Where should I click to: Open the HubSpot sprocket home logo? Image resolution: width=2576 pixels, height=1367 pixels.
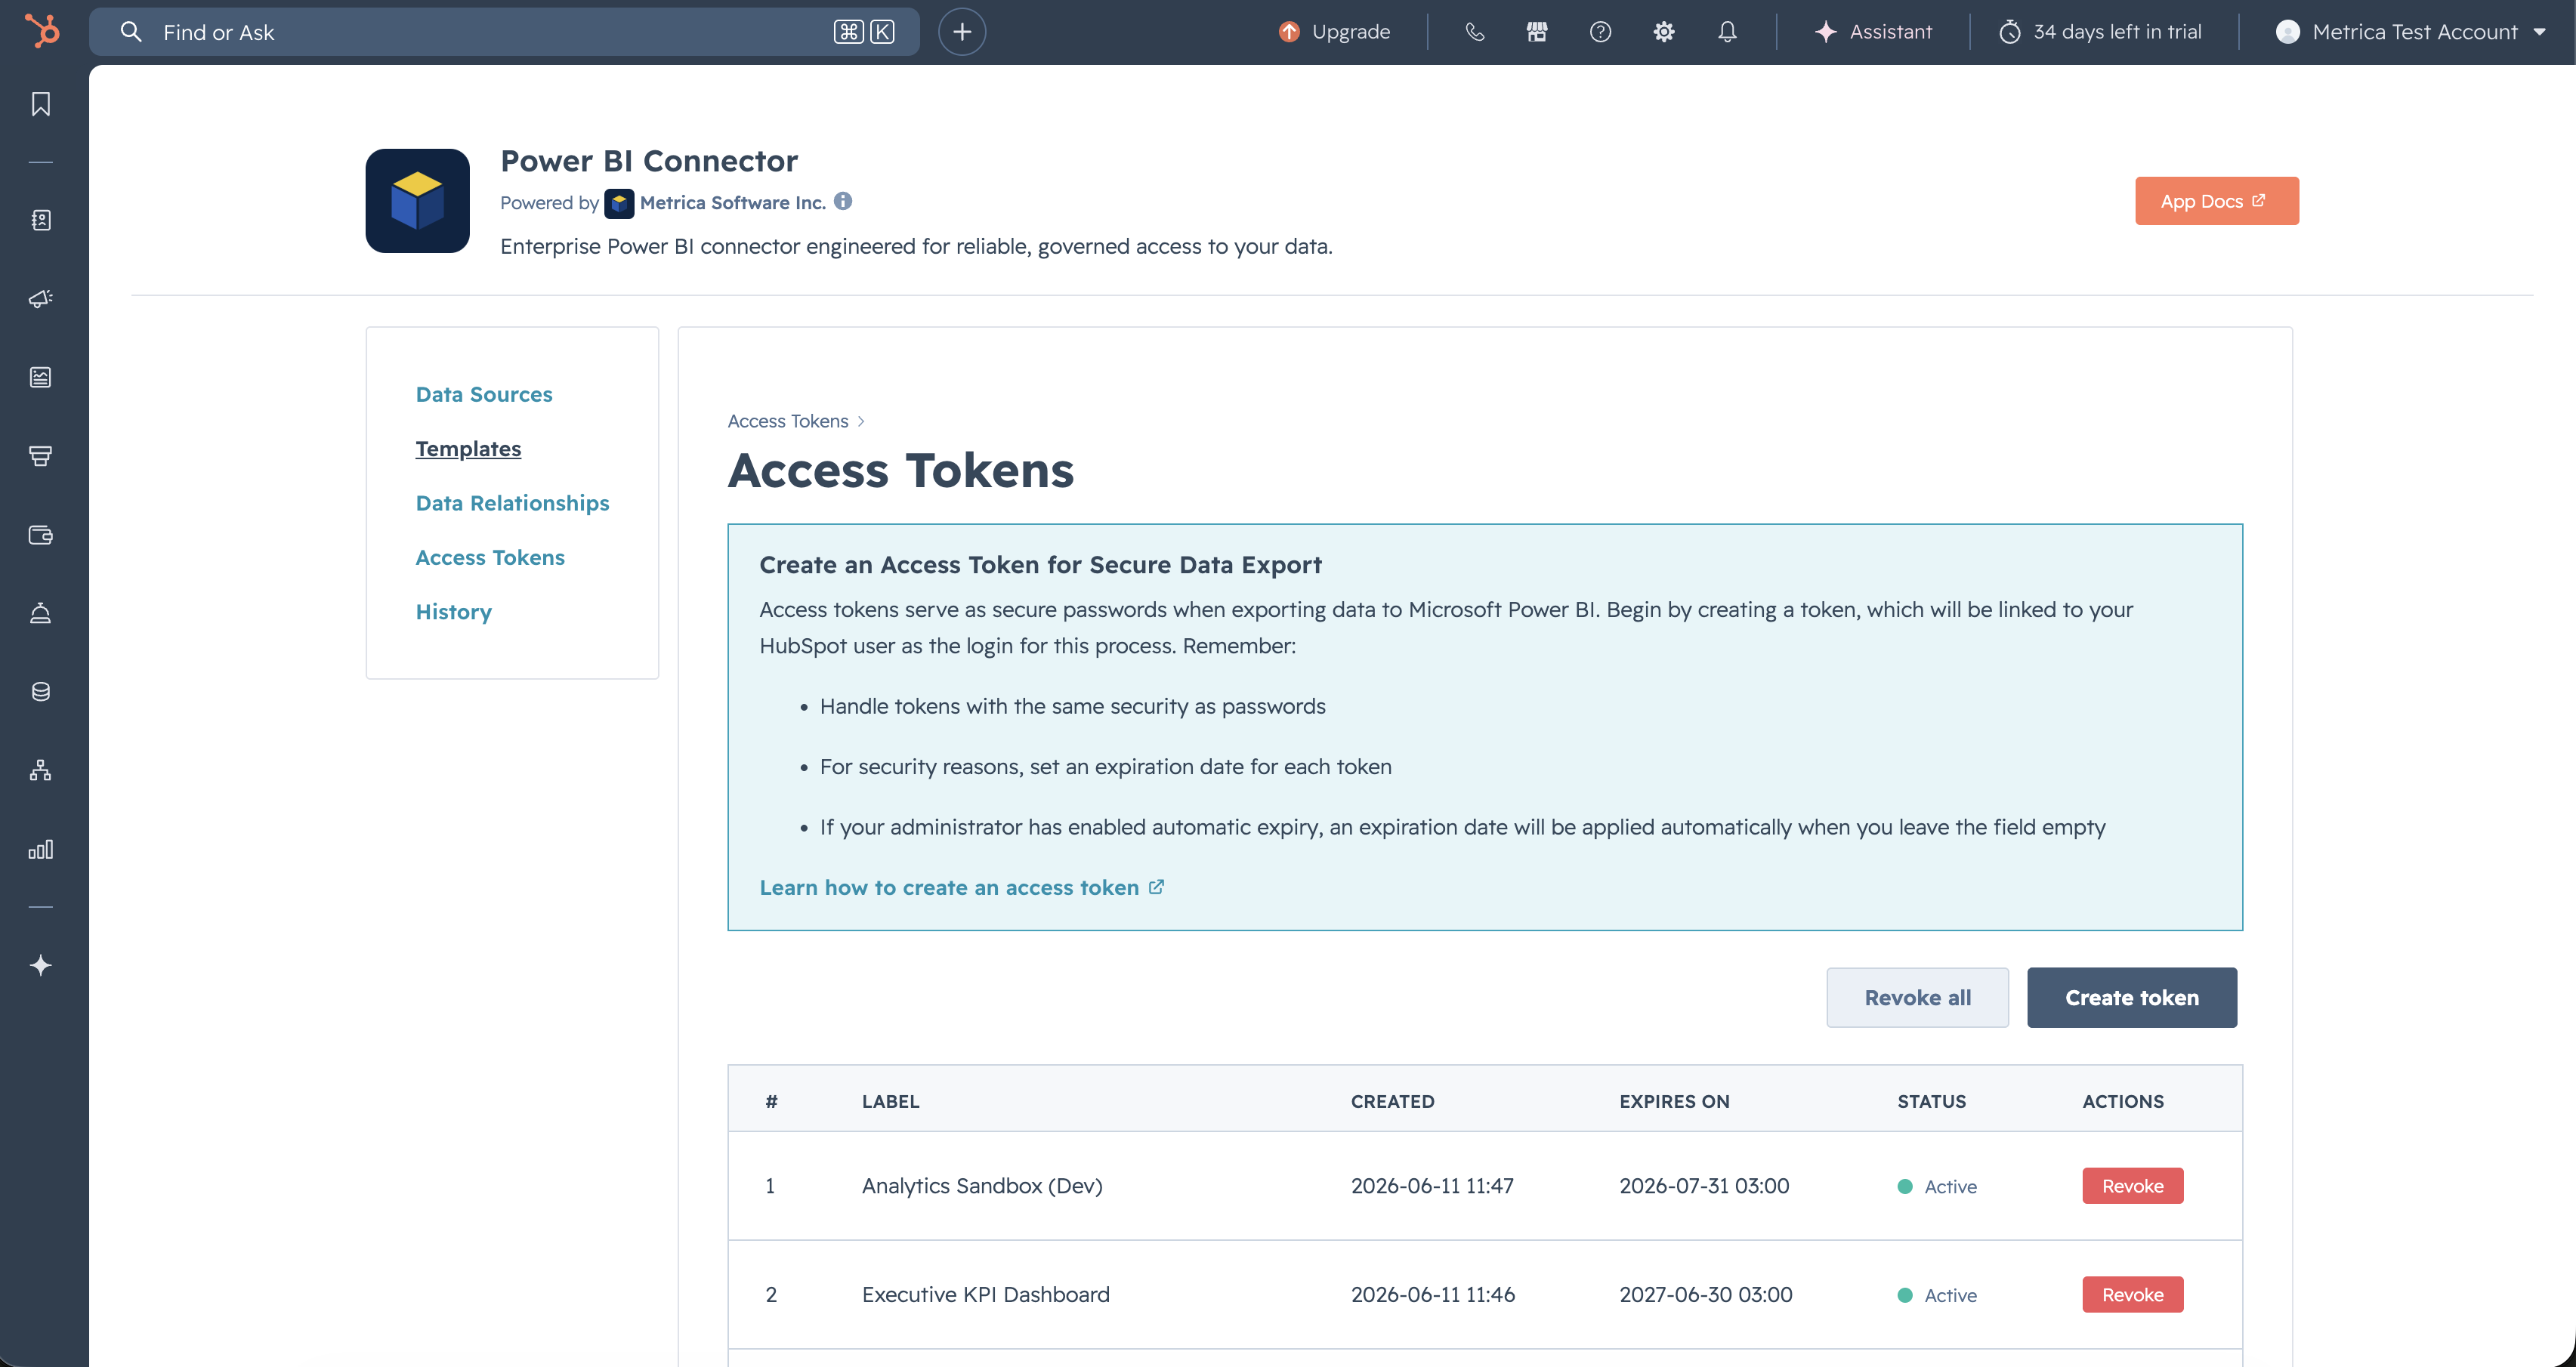click(x=42, y=31)
